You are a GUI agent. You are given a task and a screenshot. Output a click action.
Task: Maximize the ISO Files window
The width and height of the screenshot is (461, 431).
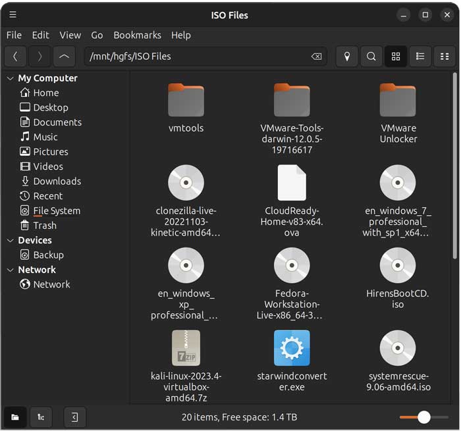(425, 15)
